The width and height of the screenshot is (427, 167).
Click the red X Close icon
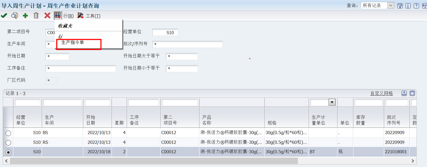47,16
